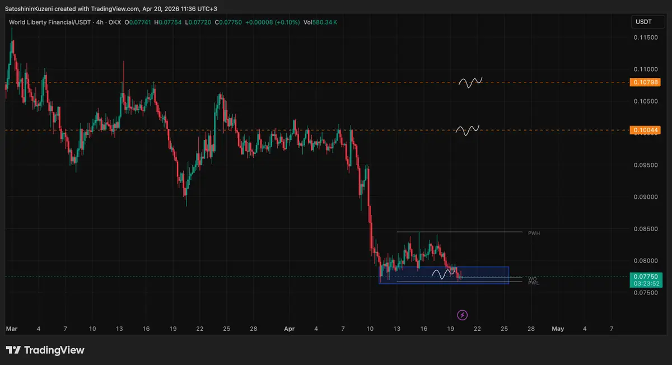Image resolution: width=672 pixels, height=365 pixels.
Task: Click the TradingView logo
Action: click(45, 350)
